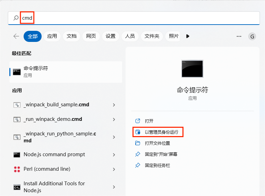This screenshot has height=196, width=265.
Task: Click the Perl (command line) red icon
Action: 17,169
